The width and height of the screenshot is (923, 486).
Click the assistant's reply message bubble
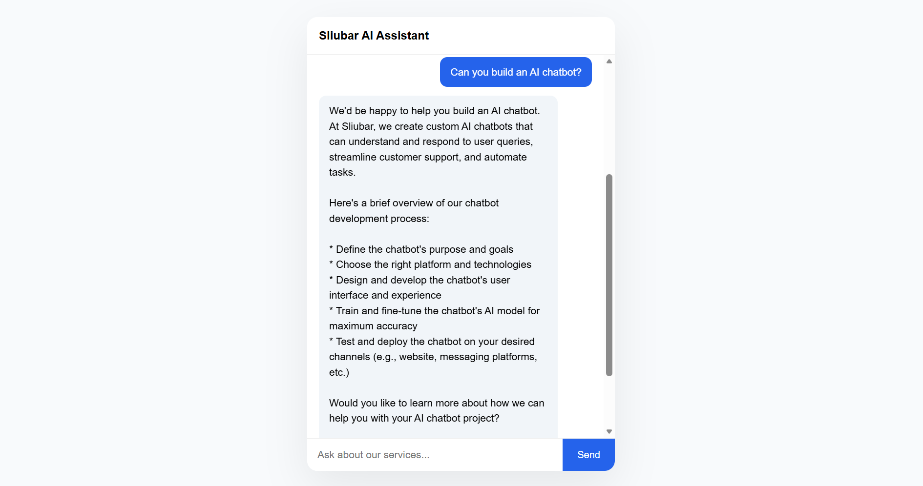(x=438, y=263)
